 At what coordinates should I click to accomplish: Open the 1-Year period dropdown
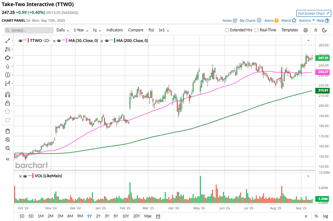tap(81, 30)
